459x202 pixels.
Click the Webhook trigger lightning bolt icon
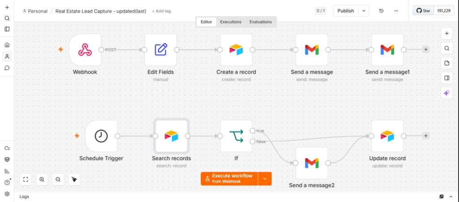coord(61,49)
